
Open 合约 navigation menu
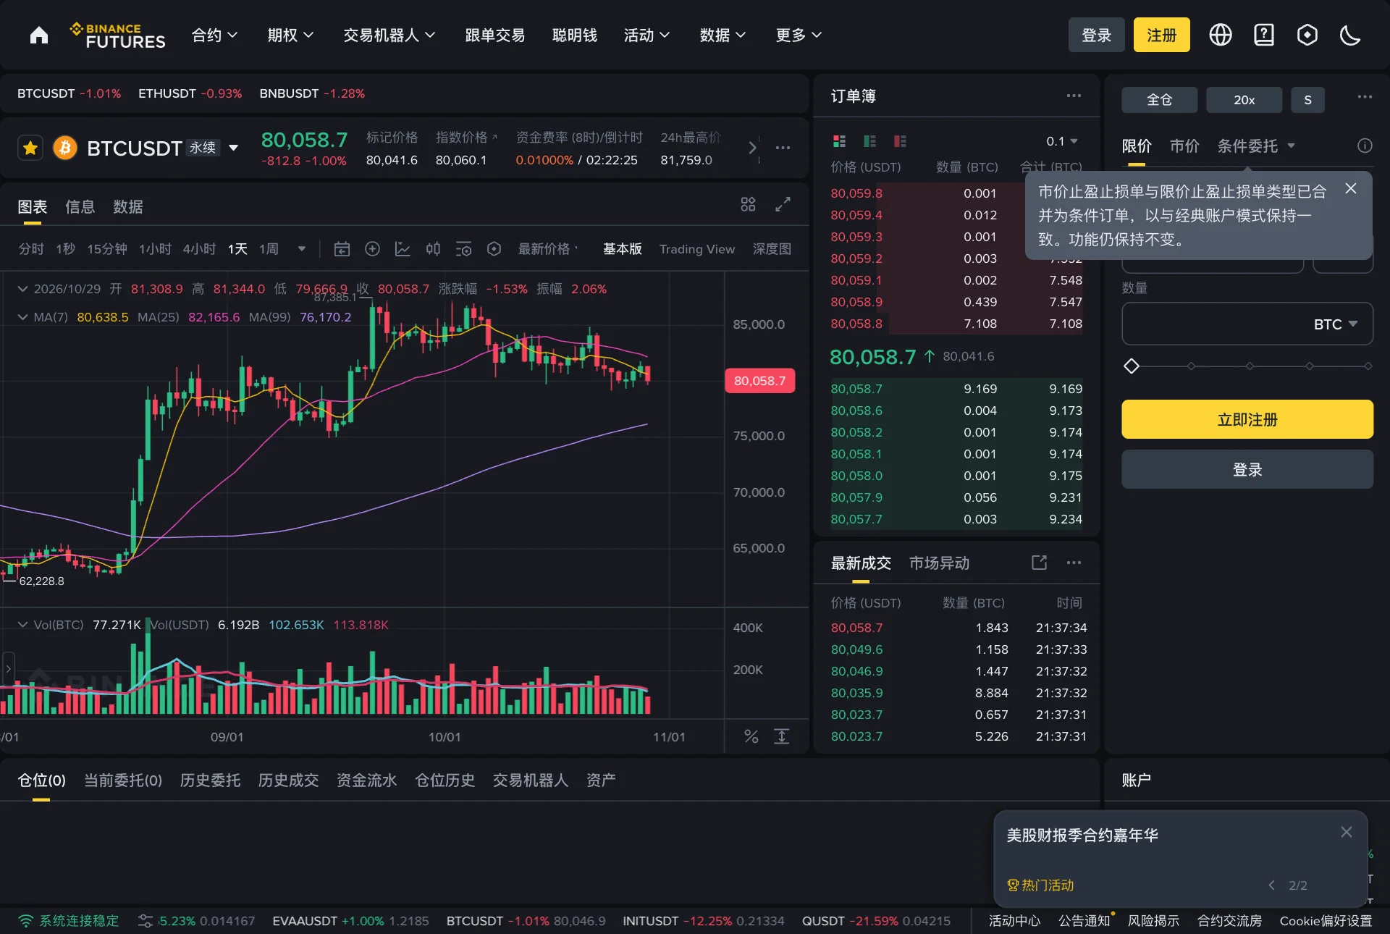[x=214, y=35]
